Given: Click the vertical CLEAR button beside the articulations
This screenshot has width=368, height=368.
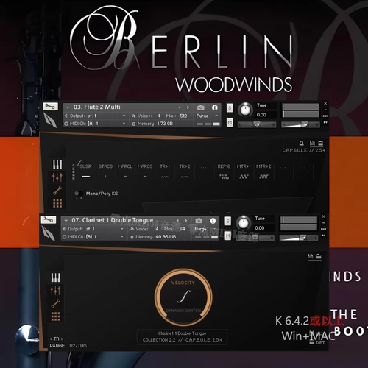Looking at the screenshot, I should click(x=73, y=171).
